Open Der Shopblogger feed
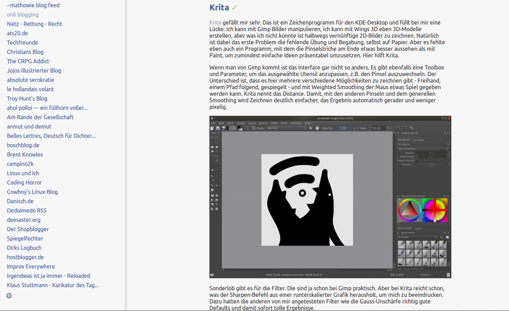Viewport: 509px width, 311px height. [28, 229]
